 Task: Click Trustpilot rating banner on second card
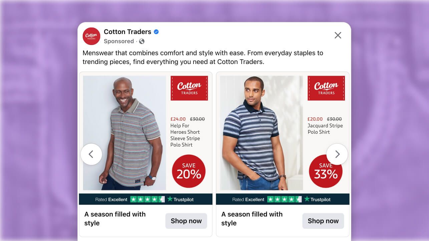point(282,199)
